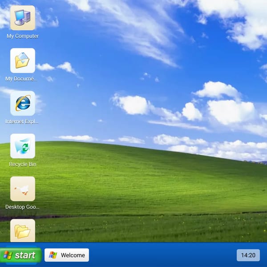Open the My Computer desktop icon

click(23, 18)
